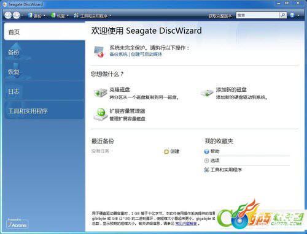Open the 添加新的磁盘 option

[231, 89]
